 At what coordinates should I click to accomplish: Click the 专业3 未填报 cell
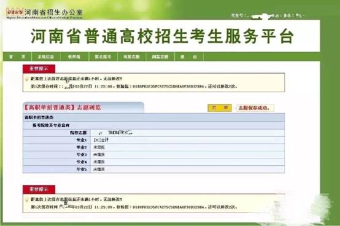tap(187, 155)
